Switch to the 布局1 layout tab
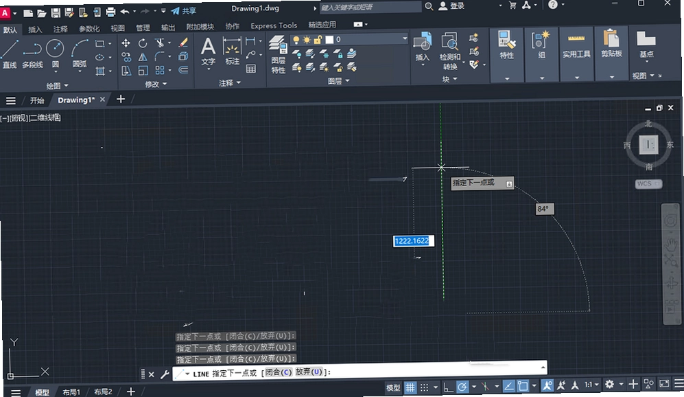 tap(71, 392)
